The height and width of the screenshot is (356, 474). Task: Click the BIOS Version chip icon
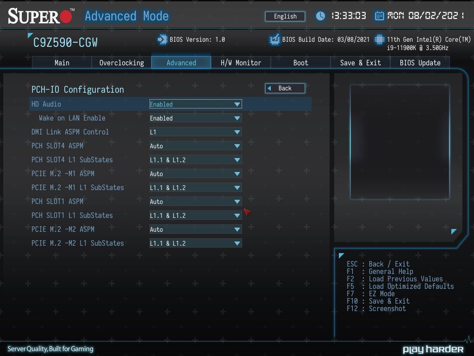click(162, 40)
